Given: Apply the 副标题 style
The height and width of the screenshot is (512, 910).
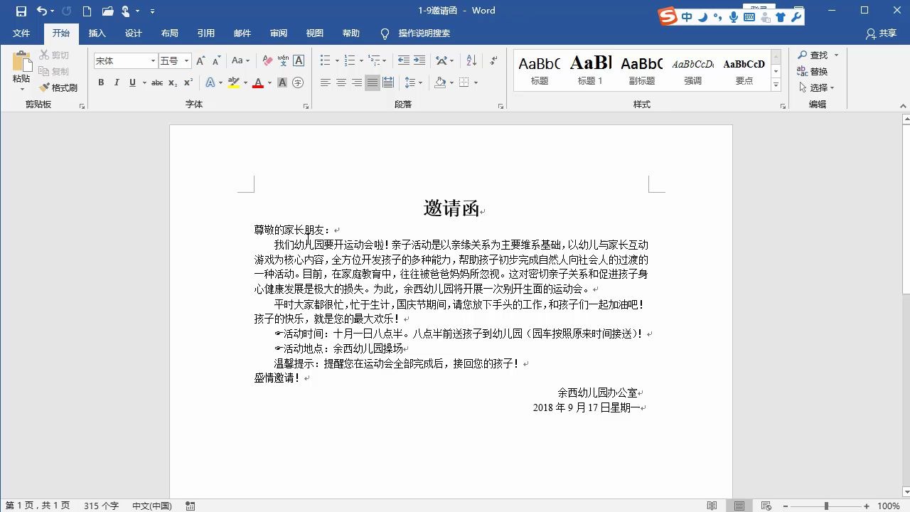Looking at the screenshot, I should click(x=642, y=70).
